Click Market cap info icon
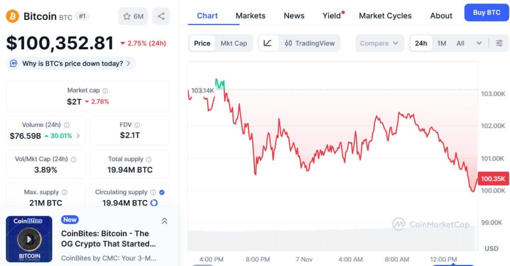 click(x=105, y=91)
